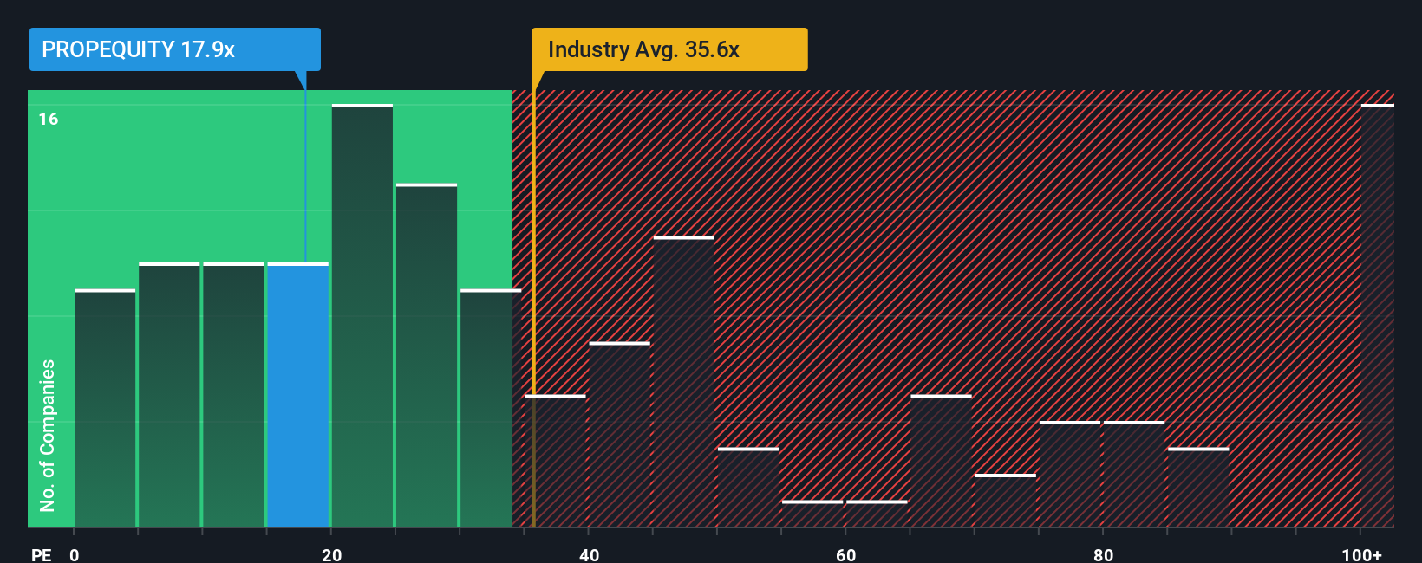This screenshot has height=563, width=1422.
Task: Click the x-axis tick label 80
Action: (1103, 554)
